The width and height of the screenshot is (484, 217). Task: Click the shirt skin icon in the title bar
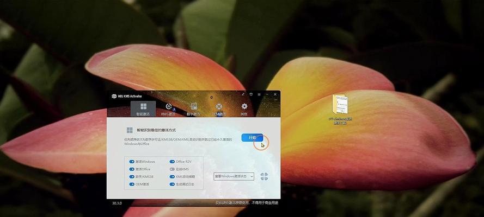point(251,94)
